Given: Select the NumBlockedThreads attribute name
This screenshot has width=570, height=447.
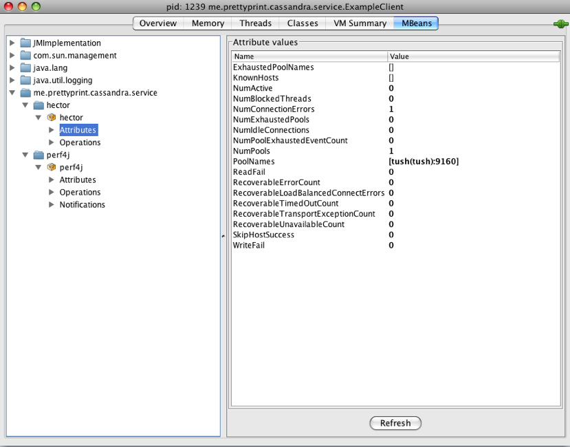Looking at the screenshot, I should pos(272,99).
